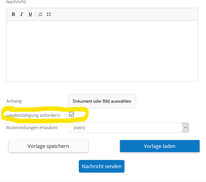The width and height of the screenshot is (206, 182).
Task: Save the template with Vorlage speichern
Action: click(x=48, y=146)
